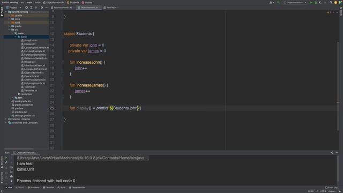Click the JDK path link in Run console
Viewport: 343px width, 193px height.
[83, 158]
